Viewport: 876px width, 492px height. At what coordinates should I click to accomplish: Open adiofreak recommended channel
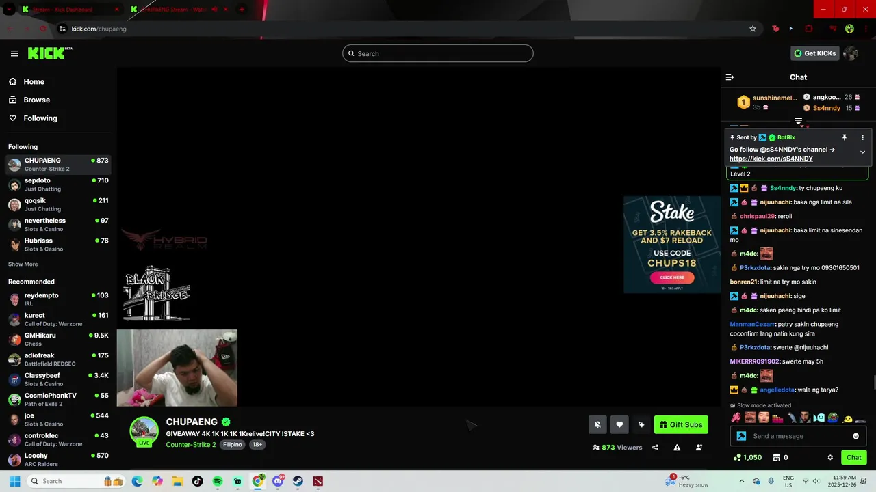pos(58,359)
